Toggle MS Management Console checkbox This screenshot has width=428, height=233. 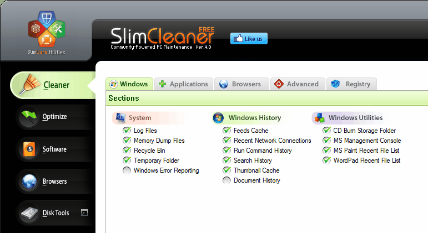coord(327,141)
